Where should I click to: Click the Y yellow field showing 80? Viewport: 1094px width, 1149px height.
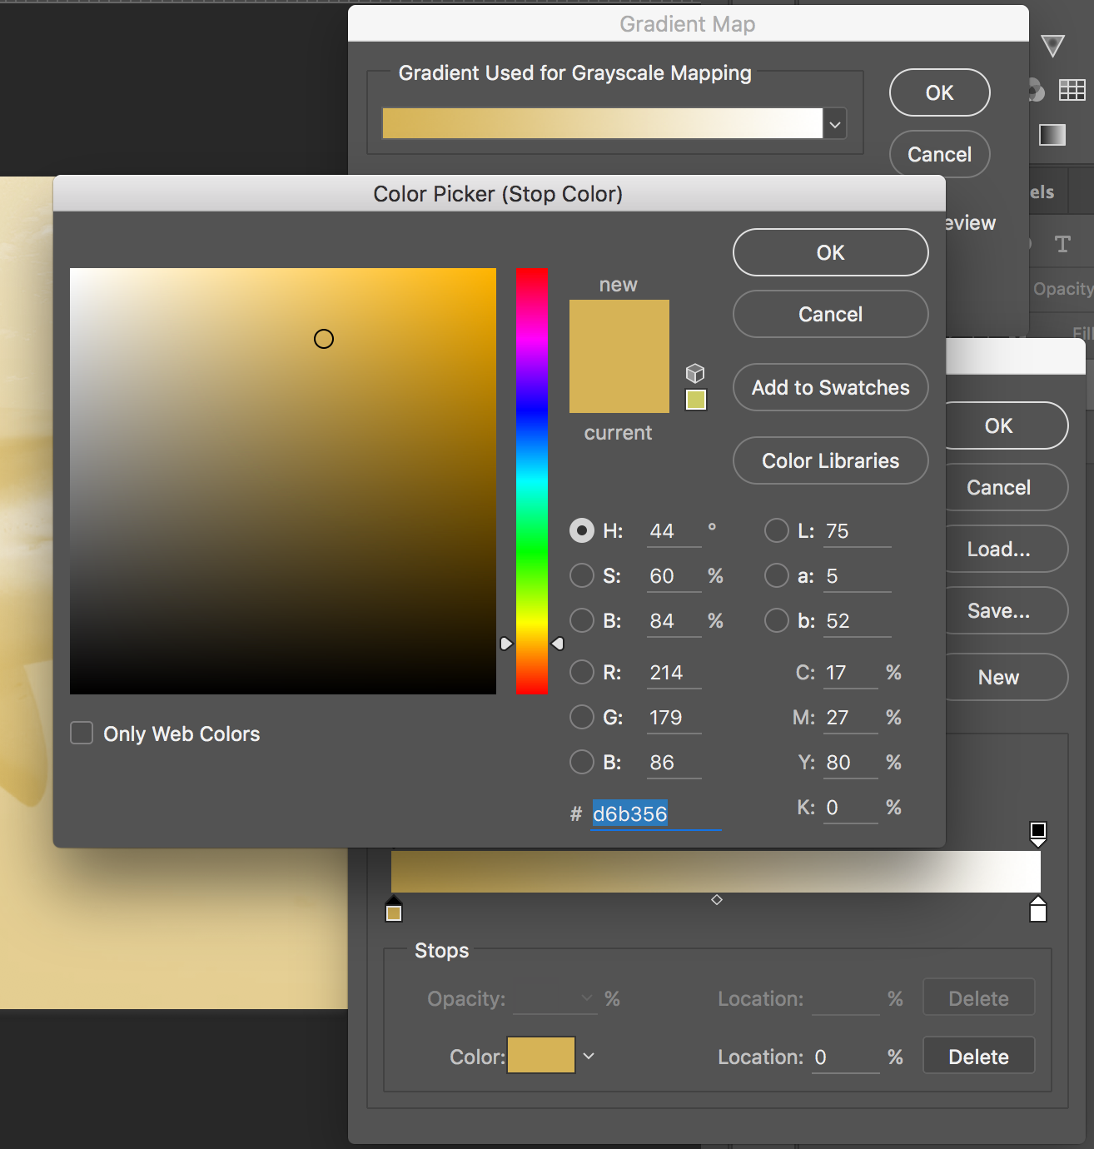[851, 763]
